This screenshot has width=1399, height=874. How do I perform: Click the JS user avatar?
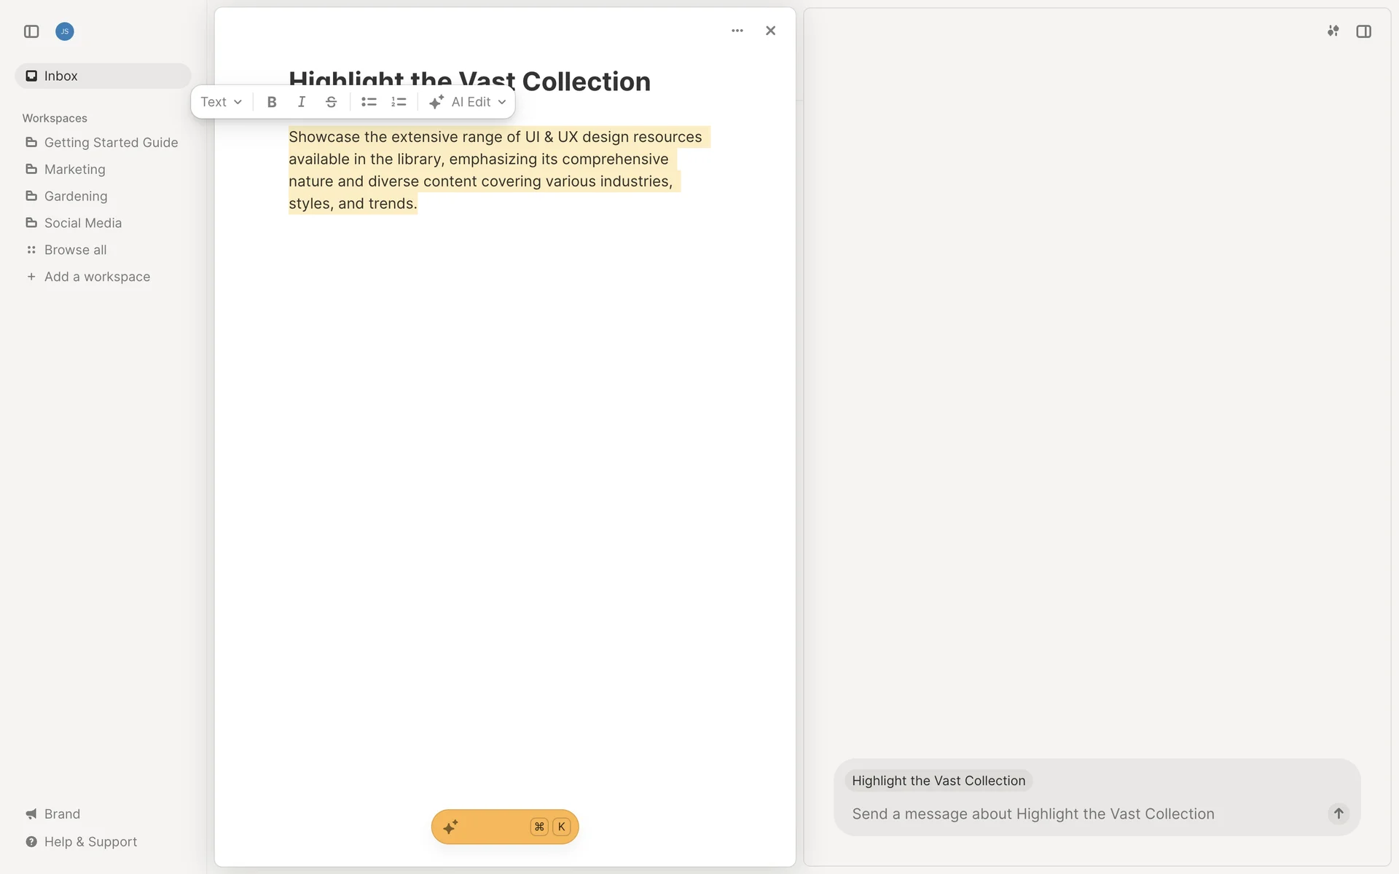click(65, 31)
